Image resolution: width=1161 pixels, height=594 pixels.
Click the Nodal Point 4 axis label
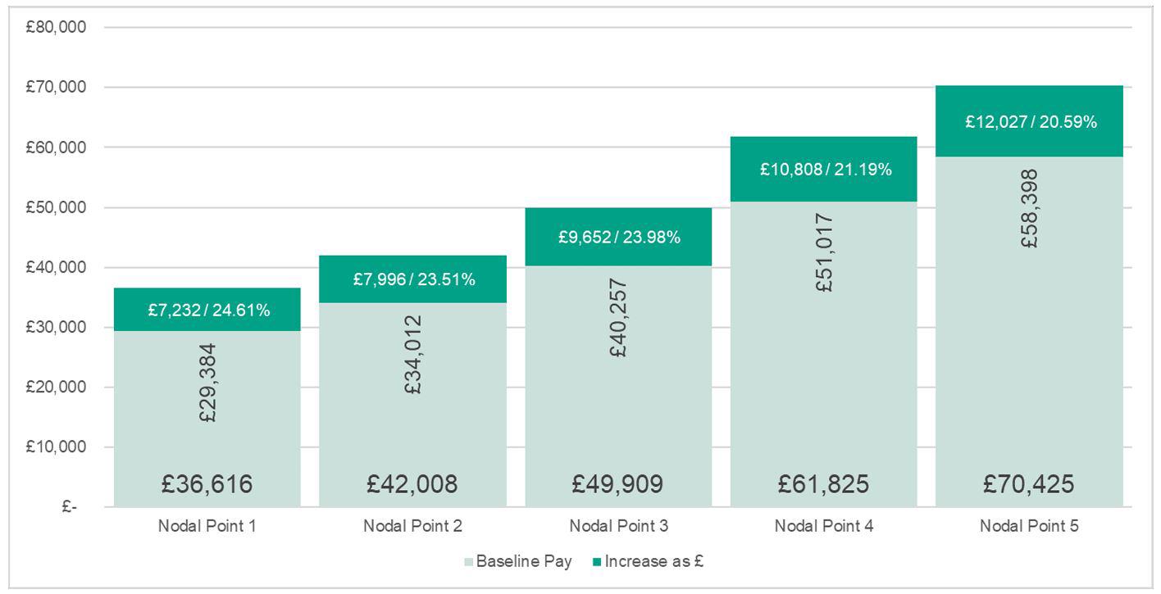pyautogui.click(x=824, y=526)
